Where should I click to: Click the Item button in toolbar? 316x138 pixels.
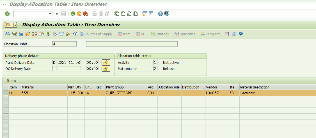click(x=124, y=34)
